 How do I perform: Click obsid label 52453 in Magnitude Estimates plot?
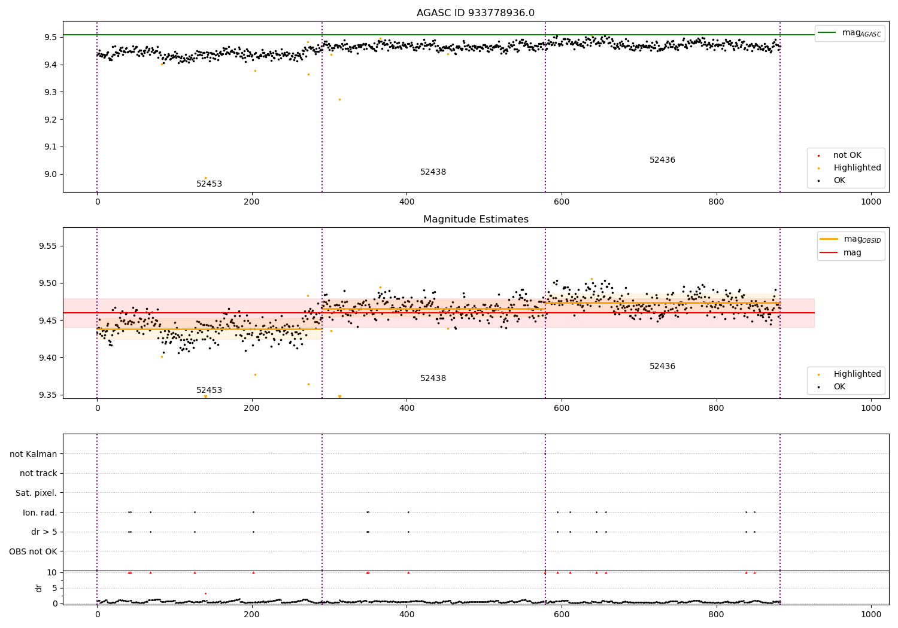pyautogui.click(x=209, y=391)
